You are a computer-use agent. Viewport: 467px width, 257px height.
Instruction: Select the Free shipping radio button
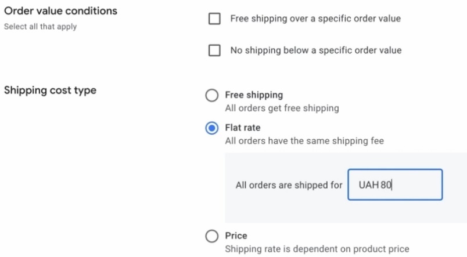pos(212,95)
